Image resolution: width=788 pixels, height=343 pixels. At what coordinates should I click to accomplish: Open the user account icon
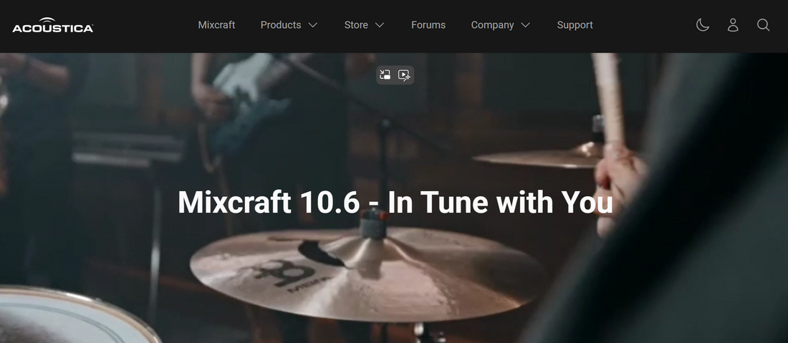tap(733, 25)
